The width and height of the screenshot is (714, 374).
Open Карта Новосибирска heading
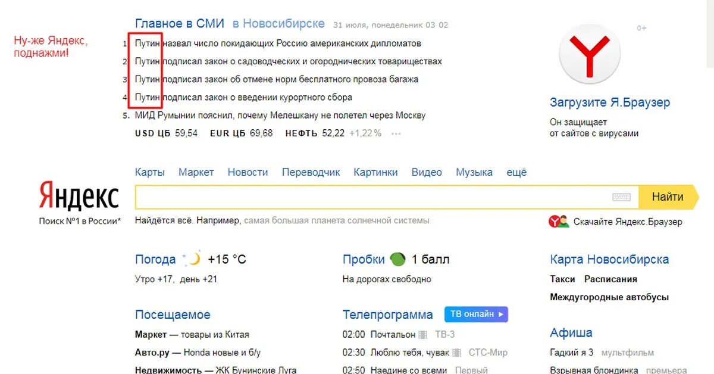coord(609,260)
